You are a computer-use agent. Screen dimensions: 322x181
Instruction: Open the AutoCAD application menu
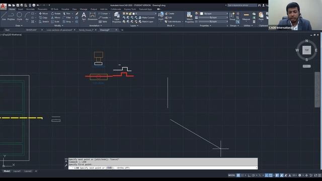[3, 7]
